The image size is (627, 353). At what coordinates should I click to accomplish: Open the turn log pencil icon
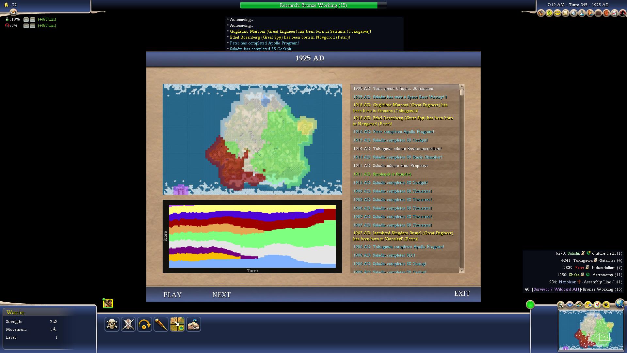coord(13,12)
